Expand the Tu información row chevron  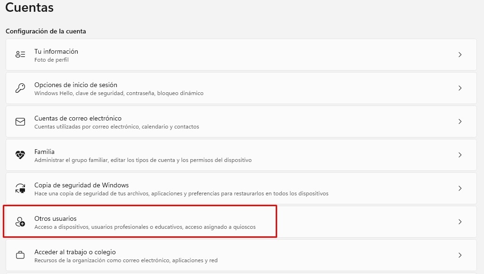click(x=460, y=55)
